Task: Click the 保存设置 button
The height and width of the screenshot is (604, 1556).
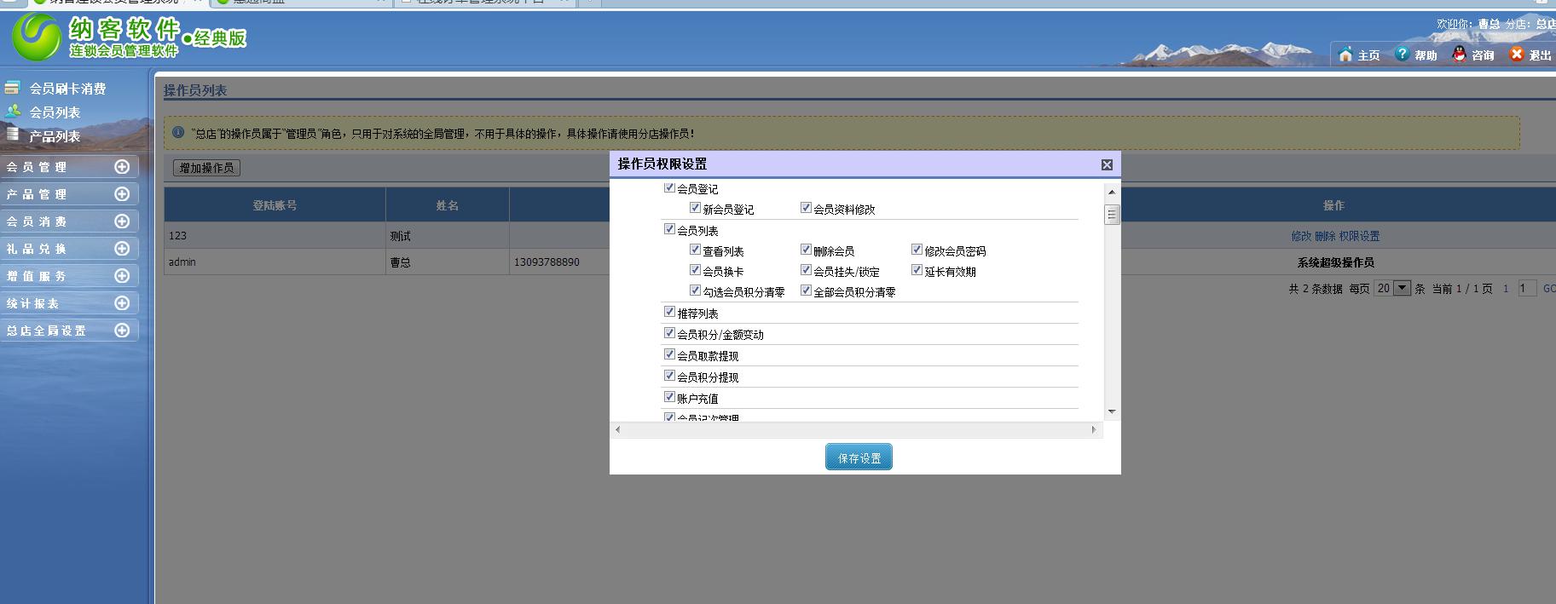Action: [859, 457]
